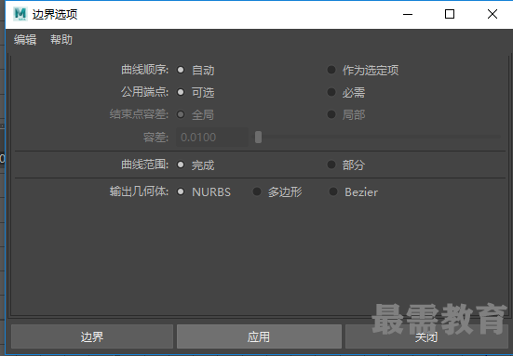Set 曲线范围 to 完成
This screenshot has height=356, width=513.
click(181, 165)
